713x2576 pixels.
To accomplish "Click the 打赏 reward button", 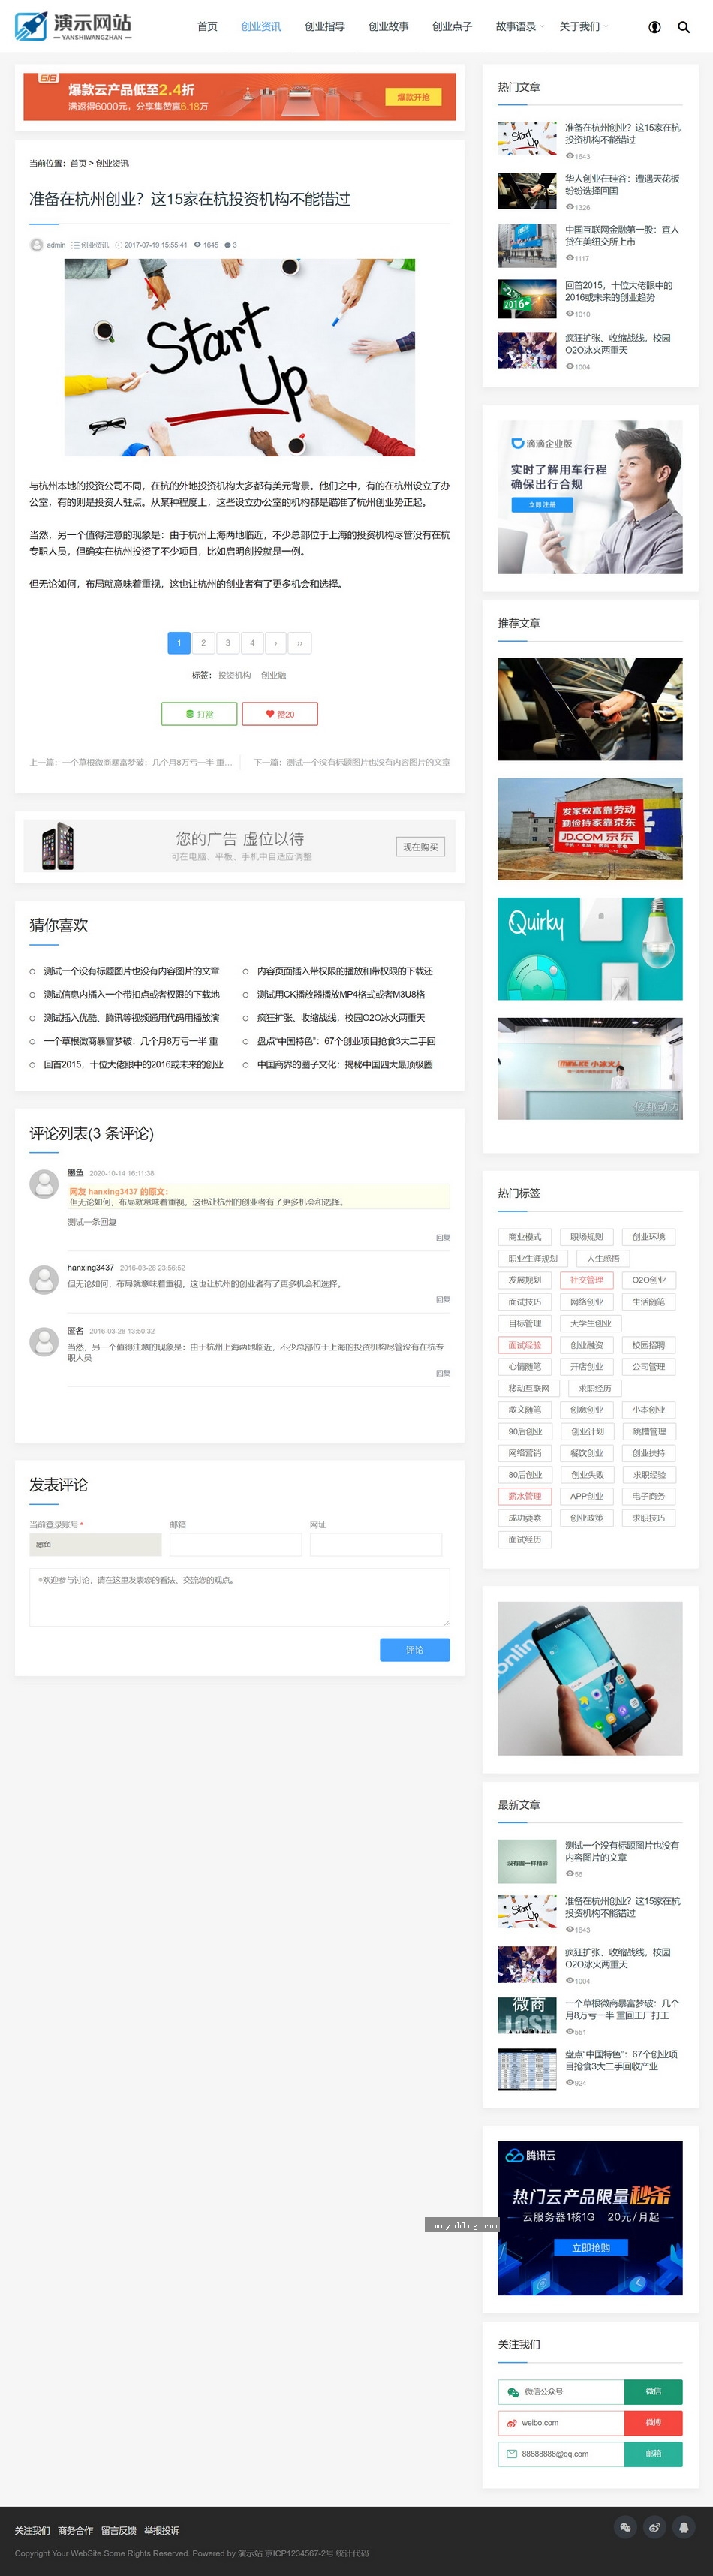I will coord(200,714).
